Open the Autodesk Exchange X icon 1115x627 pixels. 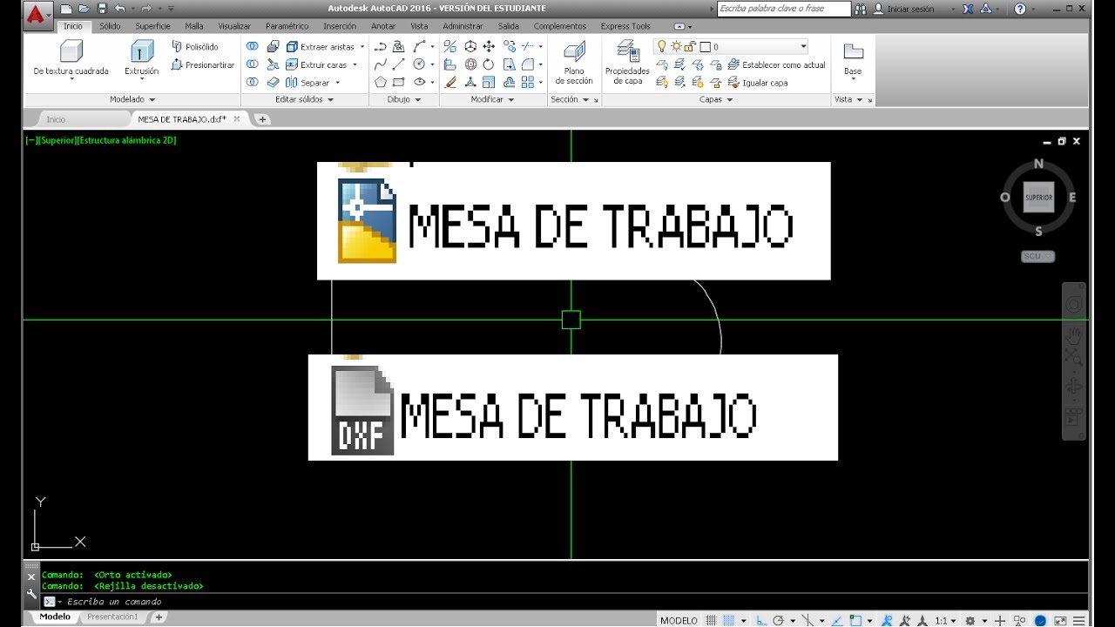point(970,9)
